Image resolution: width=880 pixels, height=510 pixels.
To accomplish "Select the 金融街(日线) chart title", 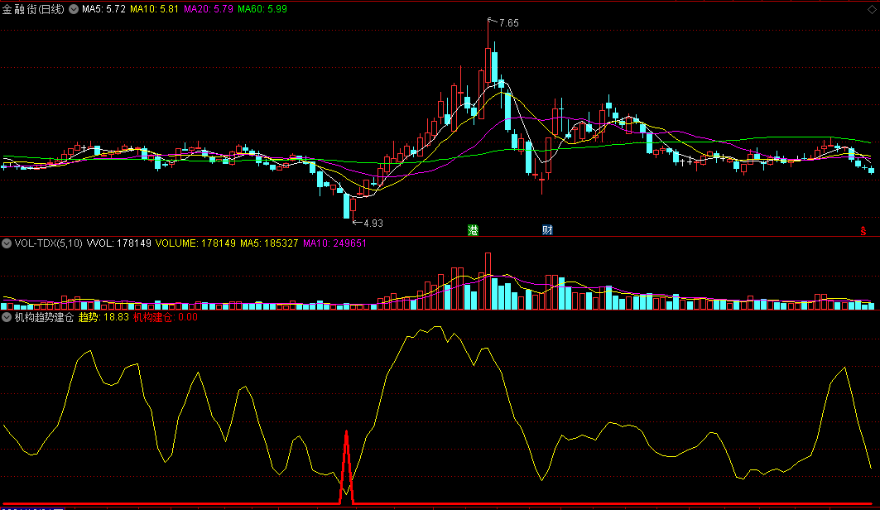I will click(33, 9).
